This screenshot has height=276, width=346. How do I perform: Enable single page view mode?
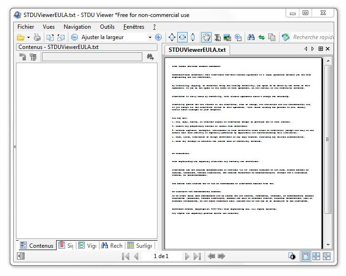tap(305, 256)
